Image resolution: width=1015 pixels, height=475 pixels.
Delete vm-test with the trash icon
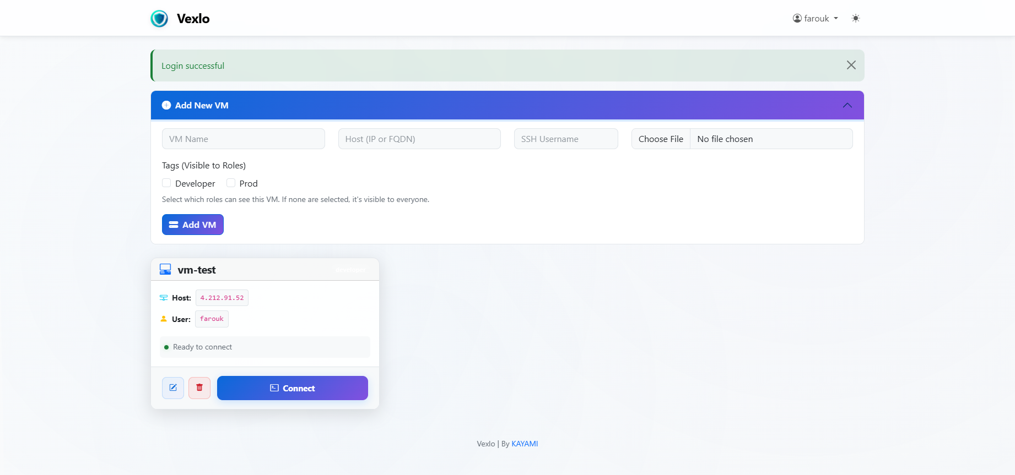(x=199, y=387)
